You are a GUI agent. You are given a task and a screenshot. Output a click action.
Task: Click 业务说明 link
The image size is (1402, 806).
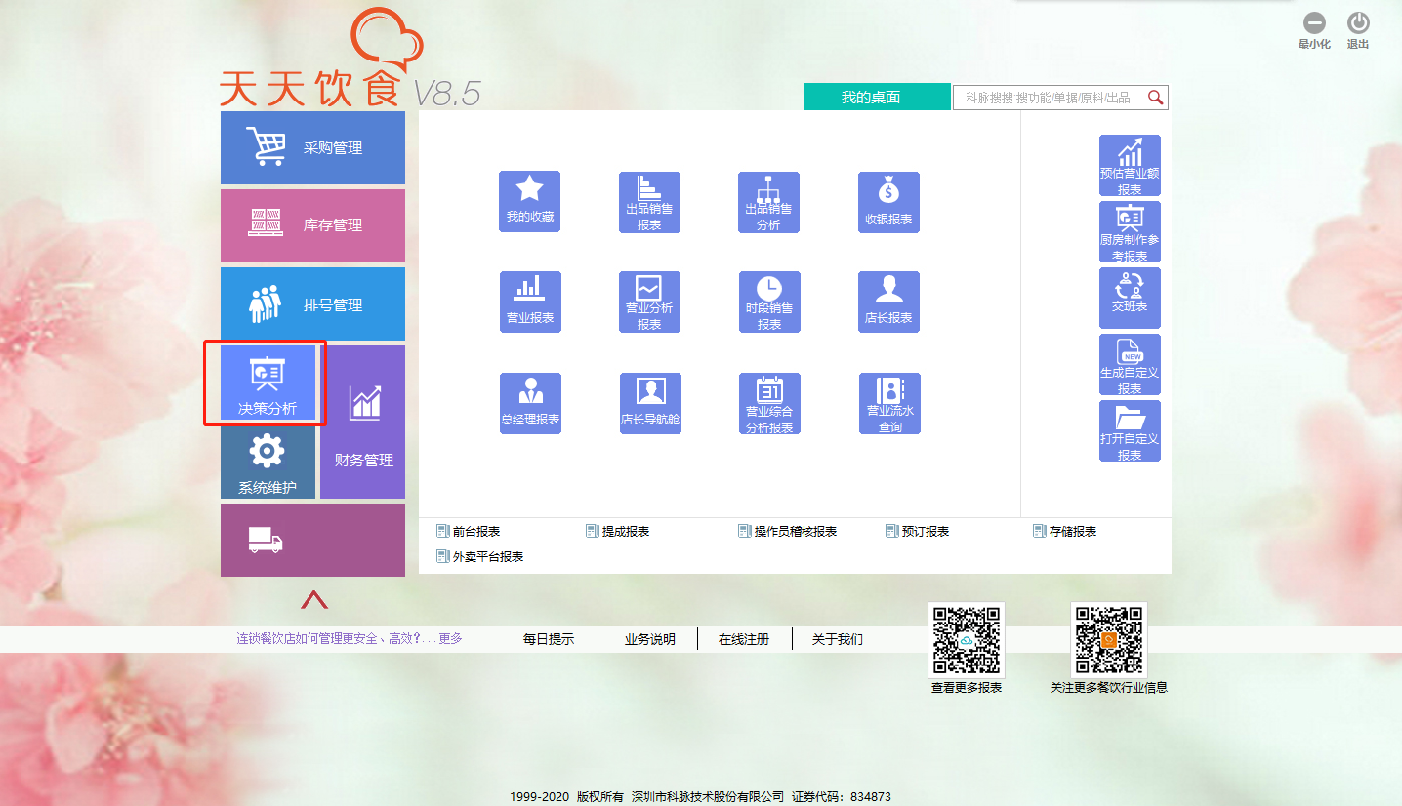(x=650, y=639)
